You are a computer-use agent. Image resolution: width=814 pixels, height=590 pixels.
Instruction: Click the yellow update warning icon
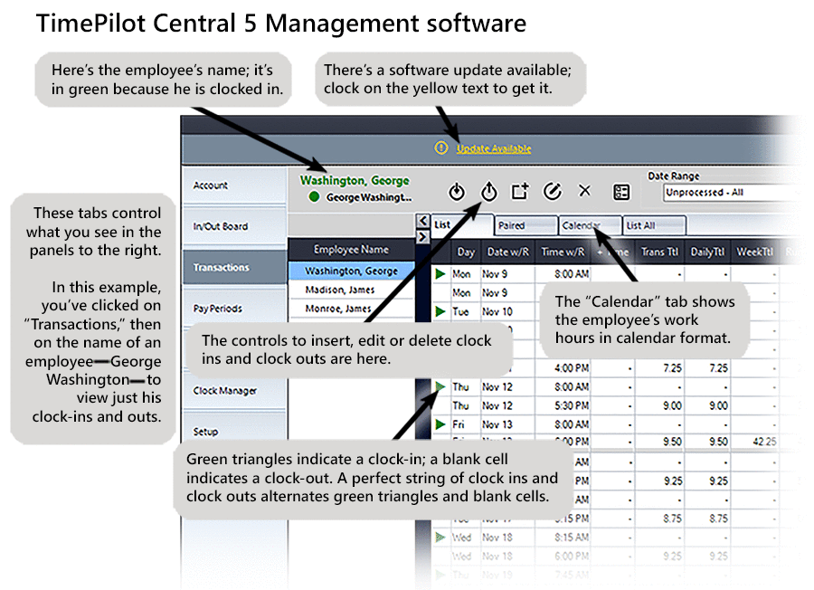pyautogui.click(x=441, y=147)
